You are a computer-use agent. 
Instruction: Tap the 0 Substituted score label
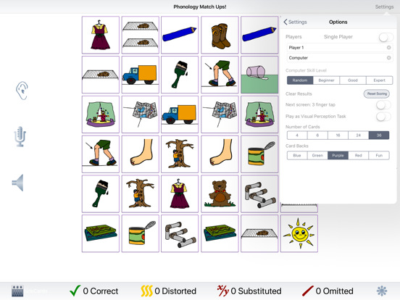256,291
